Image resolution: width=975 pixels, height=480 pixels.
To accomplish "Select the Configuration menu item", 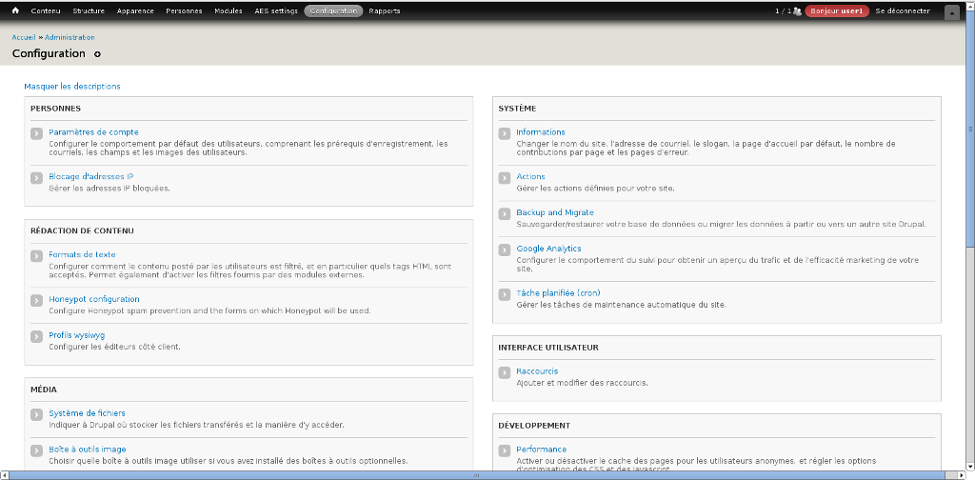I will (x=333, y=11).
